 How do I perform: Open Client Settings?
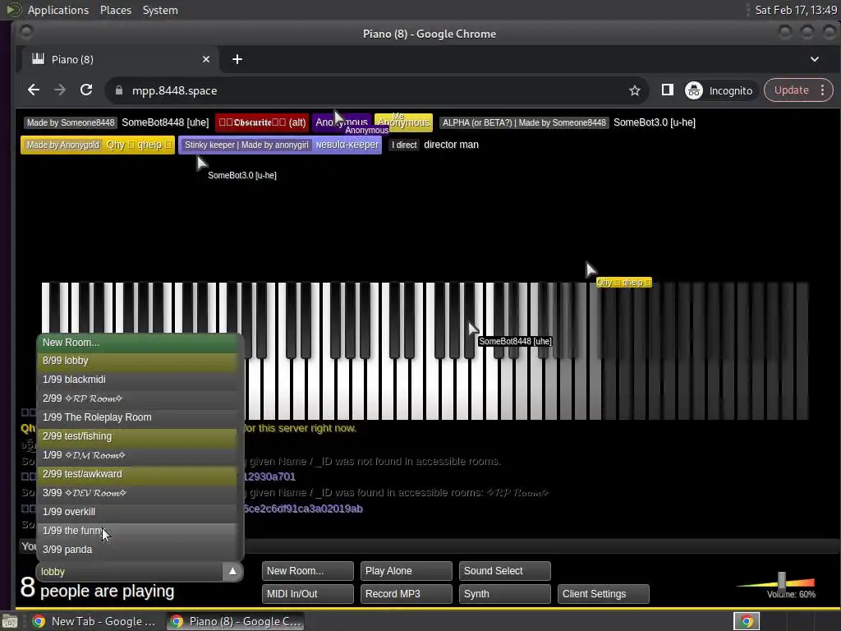click(x=604, y=594)
